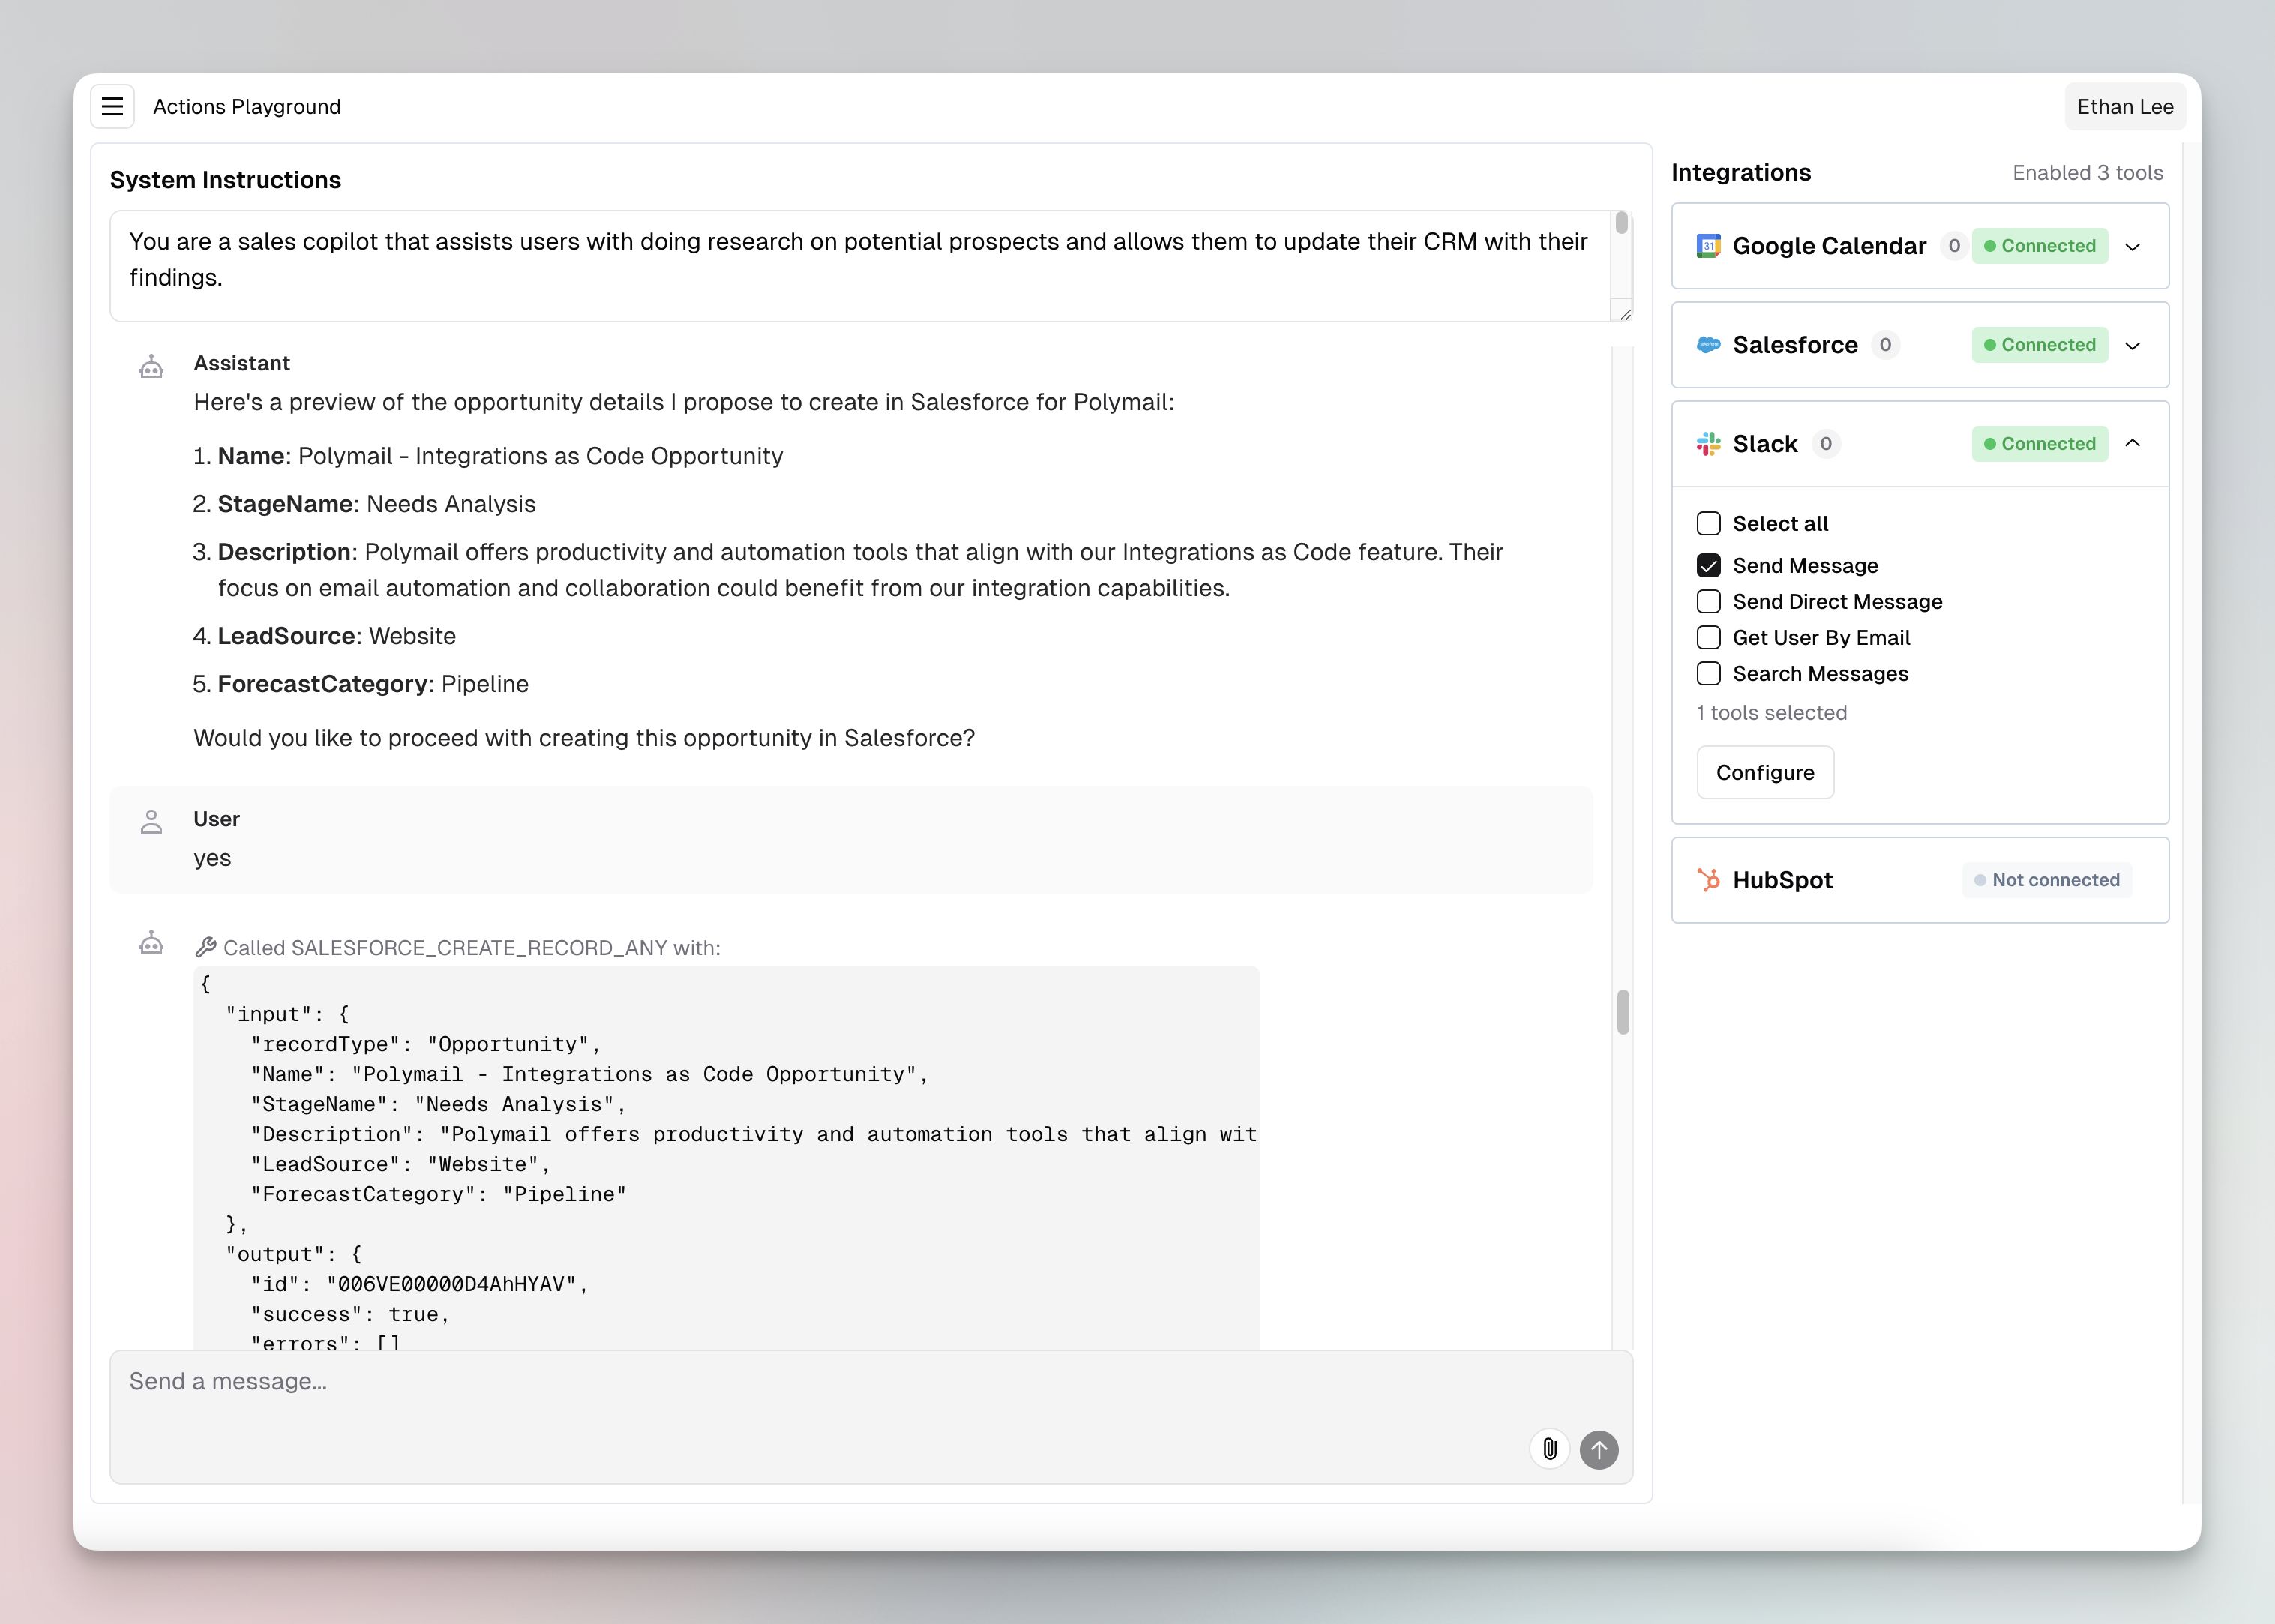The height and width of the screenshot is (1624, 2275).
Task: Click 'Would you like to proceed' question text
Action: point(584,738)
